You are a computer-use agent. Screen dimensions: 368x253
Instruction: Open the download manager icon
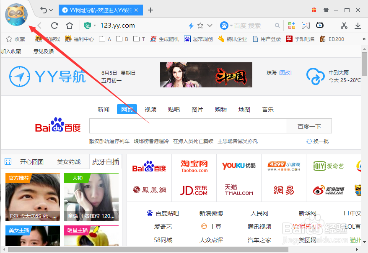point(358,26)
